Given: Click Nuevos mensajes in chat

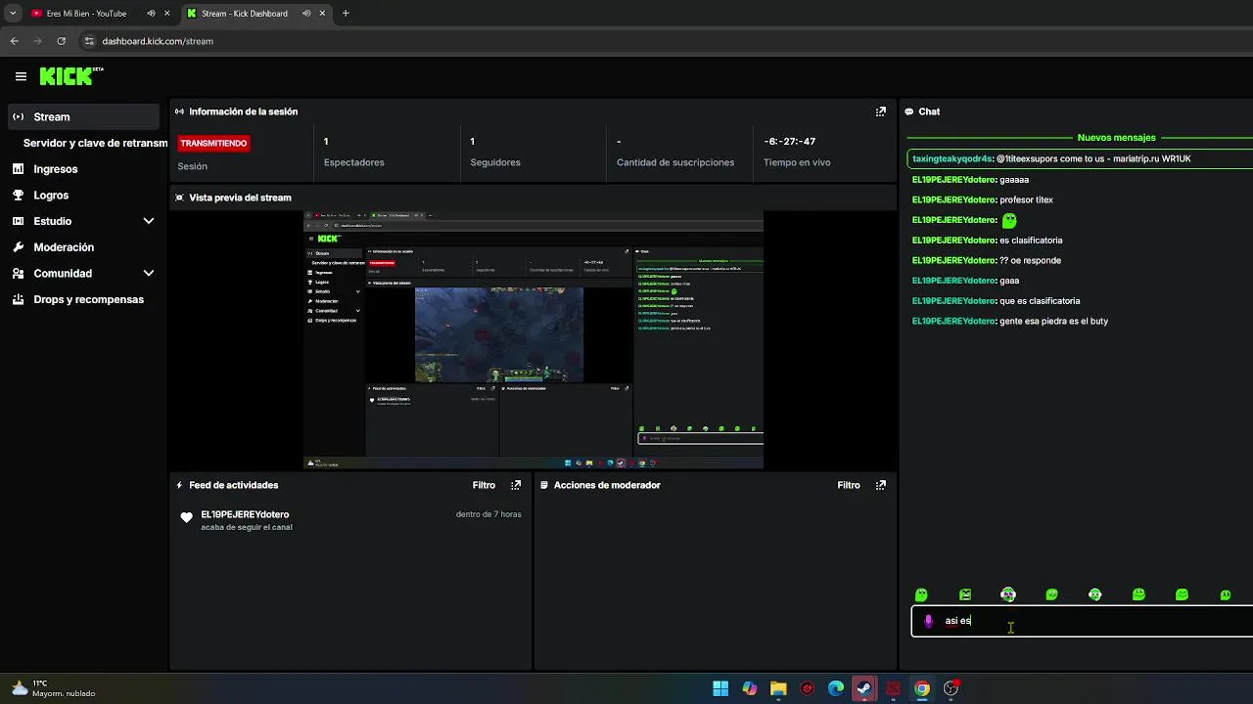Looking at the screenshot, I should 1116,138.
